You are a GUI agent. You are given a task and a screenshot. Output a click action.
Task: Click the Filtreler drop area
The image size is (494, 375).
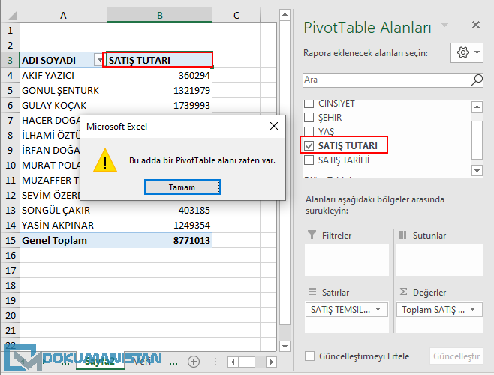(347, 259)
